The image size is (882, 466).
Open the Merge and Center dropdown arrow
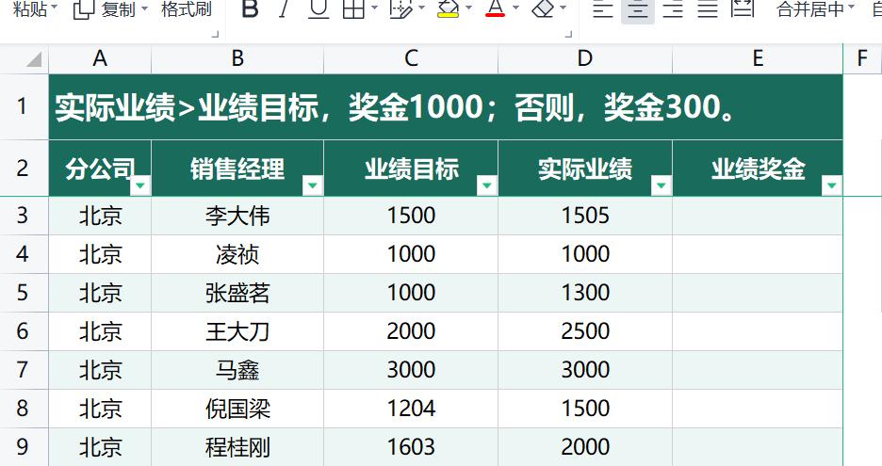pos(851,8)
